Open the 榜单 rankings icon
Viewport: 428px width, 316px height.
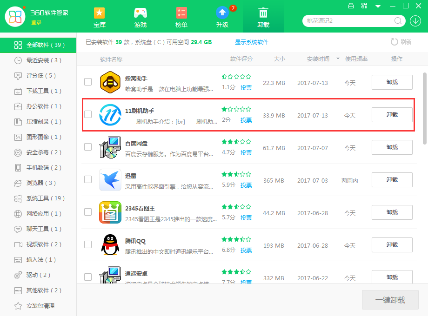pos(181,17)
